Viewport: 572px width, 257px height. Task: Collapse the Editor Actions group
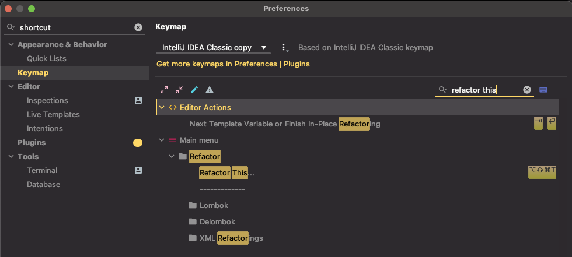pyautogui.click(x=162, y=107)
